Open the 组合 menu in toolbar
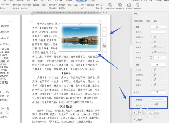The height and width of the screenshot is (123, 169). coord(83,5)
